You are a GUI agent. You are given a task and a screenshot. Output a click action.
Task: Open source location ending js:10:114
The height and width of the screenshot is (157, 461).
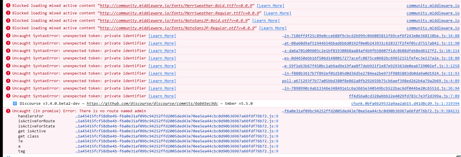tap(371, 51)
